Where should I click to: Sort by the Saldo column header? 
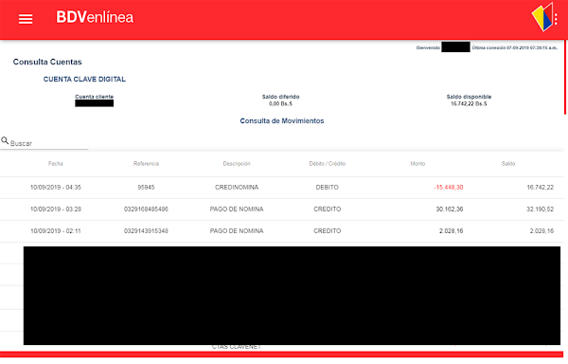point(508,163)
